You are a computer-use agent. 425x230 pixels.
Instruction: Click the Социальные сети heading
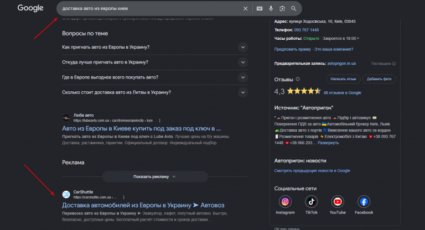[x=295, y=189]
